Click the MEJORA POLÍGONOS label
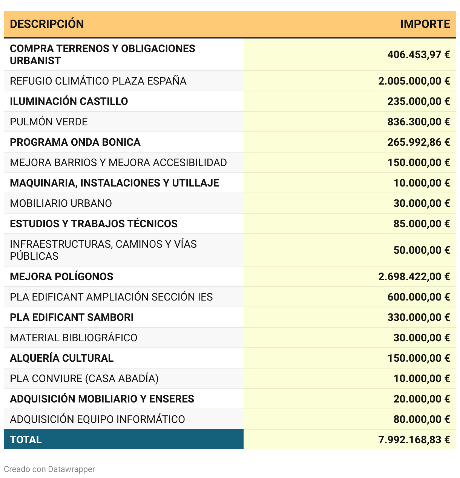This screenshot has height=478, width=460. 61,277
